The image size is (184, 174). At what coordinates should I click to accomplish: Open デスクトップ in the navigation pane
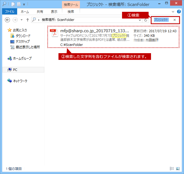point(23,41)
